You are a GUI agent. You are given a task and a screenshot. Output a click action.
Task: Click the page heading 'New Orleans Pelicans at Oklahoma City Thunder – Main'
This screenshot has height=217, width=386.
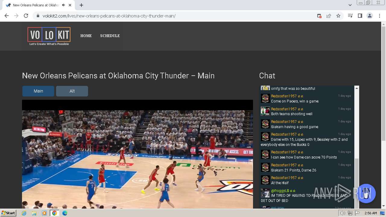(x=118, y=76)
